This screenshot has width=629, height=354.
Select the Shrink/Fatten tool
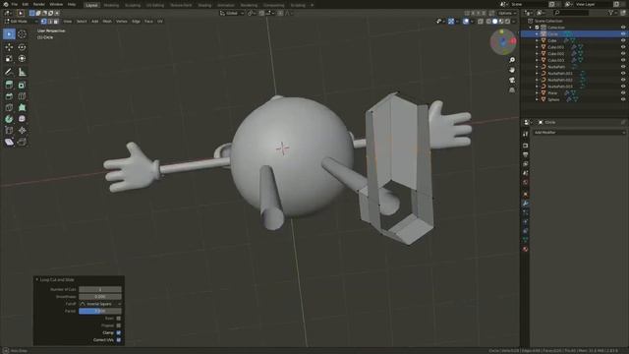coord(22,131)
